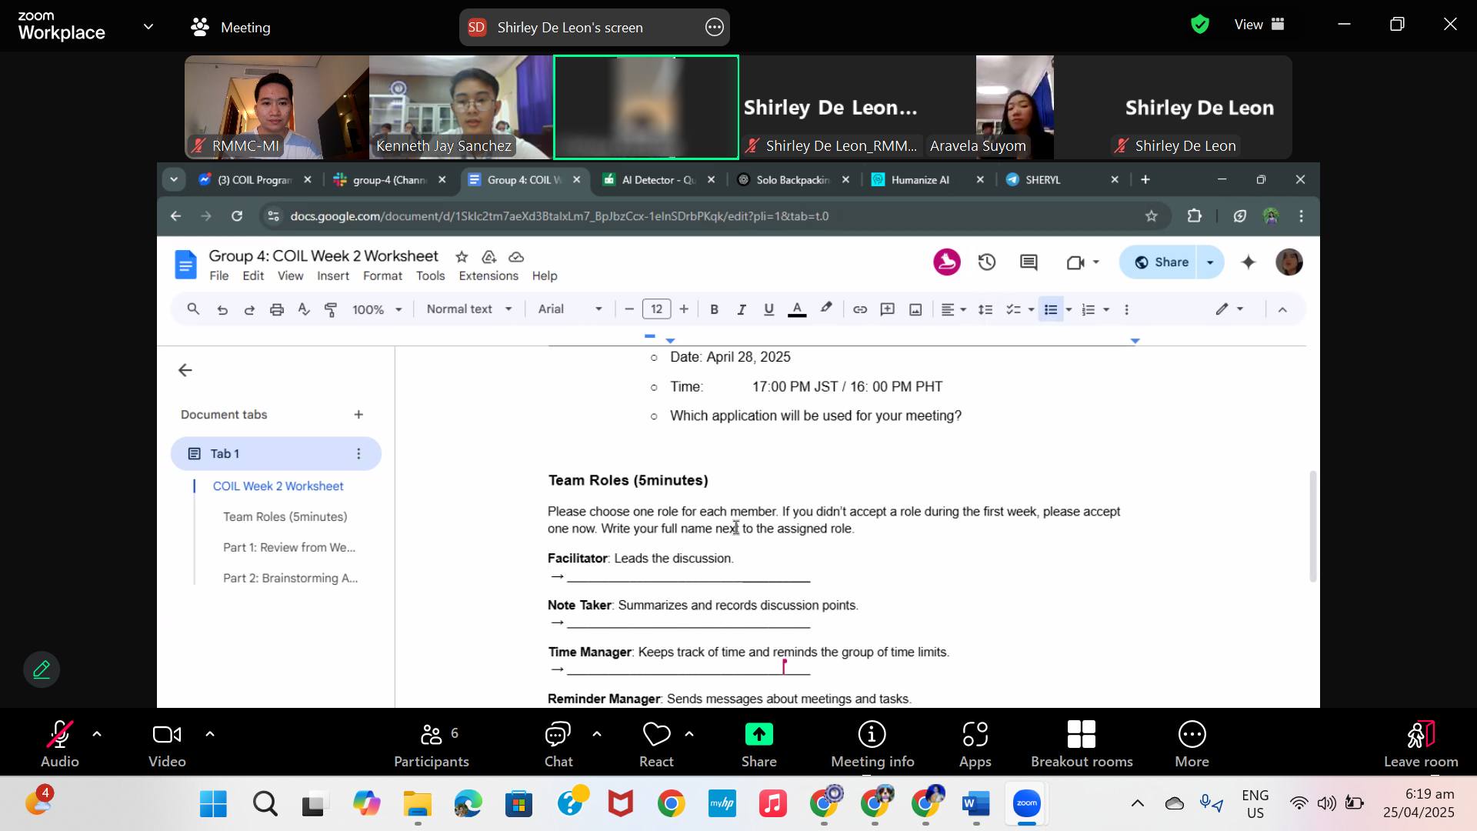Open Microsoft Word from taskbar
The image size is (1477, 831).
pos(975,804)
